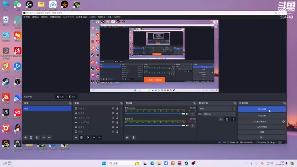The image size is (297, 167).
Task: Open advanced audio properties gears icon in mixer
Action: (127, 137)
